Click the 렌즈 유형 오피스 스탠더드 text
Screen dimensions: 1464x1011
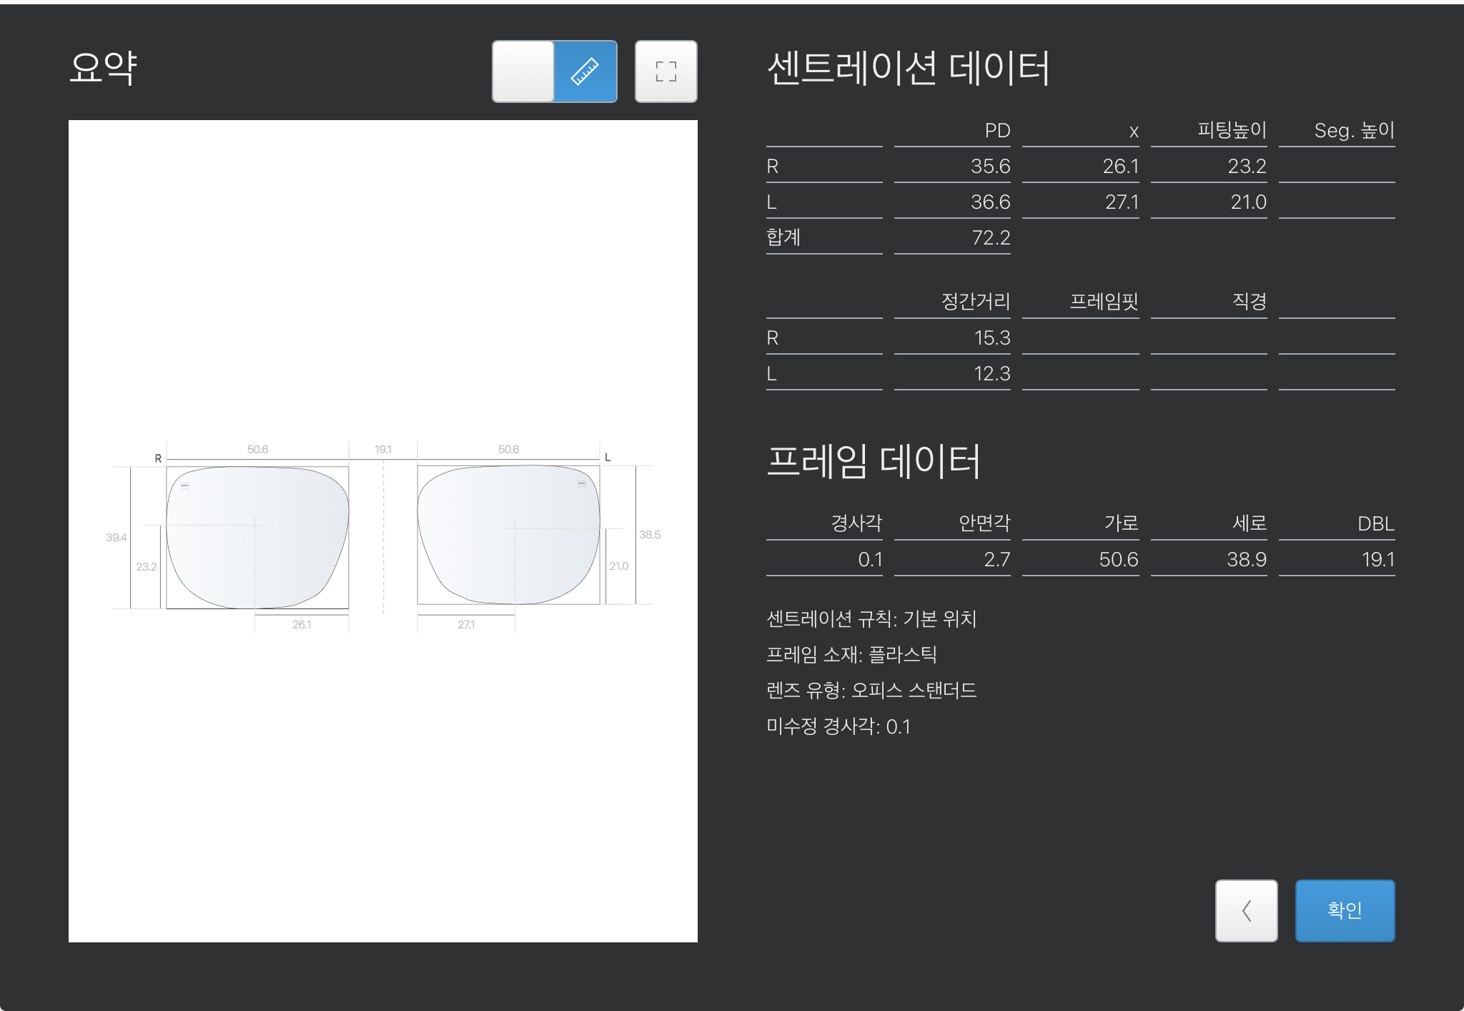[871, 691]
